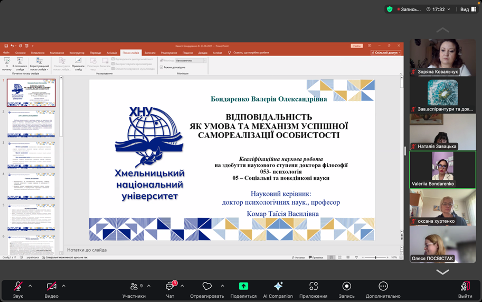Screen dimensions: 482x302
Task: Open the Дополнительно more options icon
Action: pos(383,286)
